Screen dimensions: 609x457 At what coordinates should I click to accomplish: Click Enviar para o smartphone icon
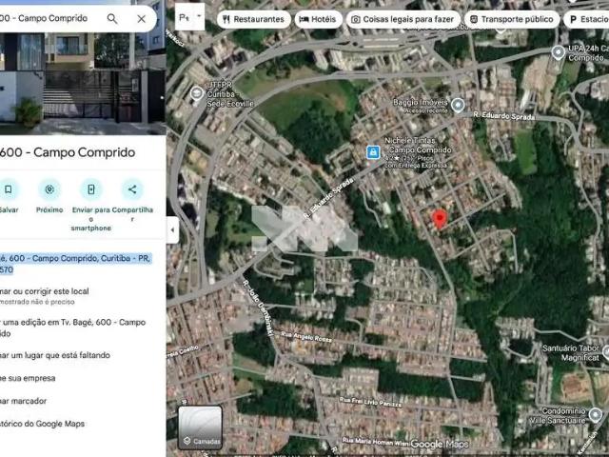point(91,189)
